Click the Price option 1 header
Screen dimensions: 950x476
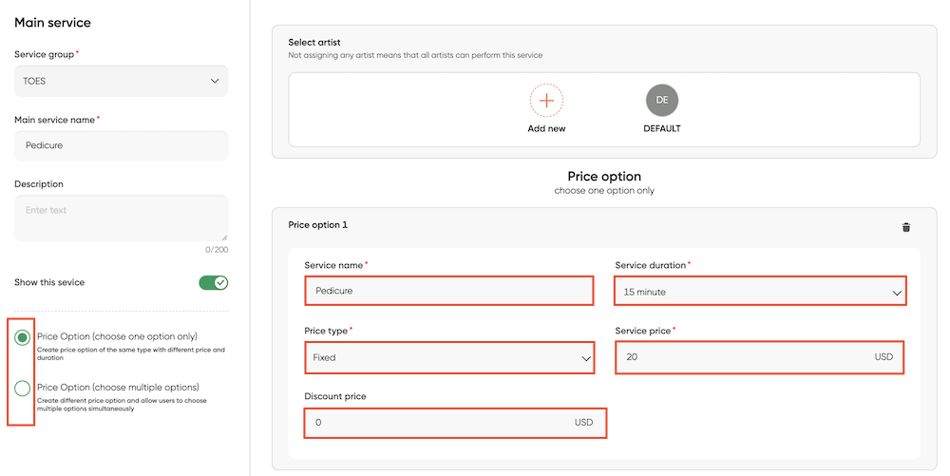pos(318,224)
